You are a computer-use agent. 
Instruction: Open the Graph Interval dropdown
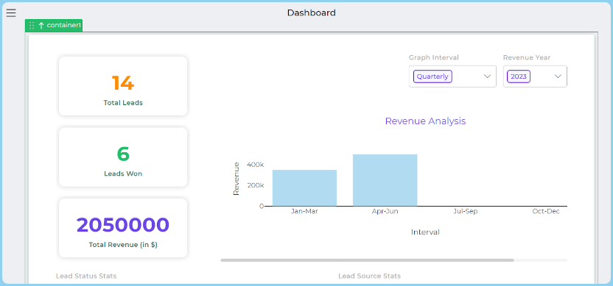[452, 76]
